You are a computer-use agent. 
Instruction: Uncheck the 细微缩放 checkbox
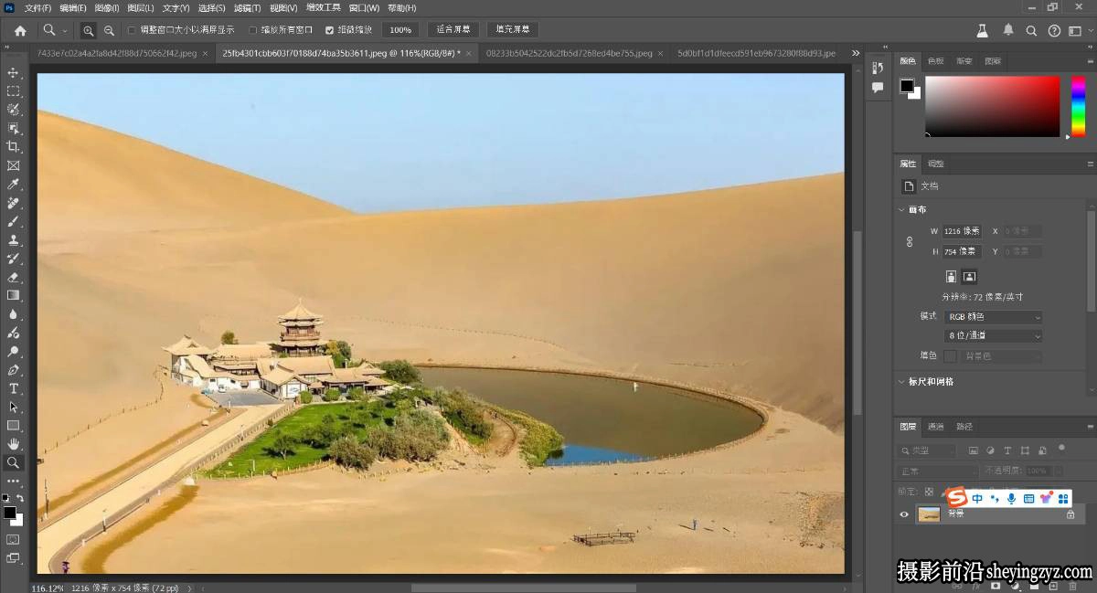[x=329, y=30]
